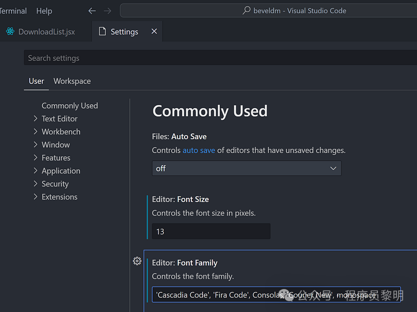Click the forward navigation arrow
This screenshot has width=417, height=312.
point(107,11)
